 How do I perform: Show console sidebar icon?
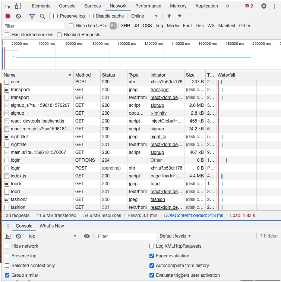tap(8, 236)
